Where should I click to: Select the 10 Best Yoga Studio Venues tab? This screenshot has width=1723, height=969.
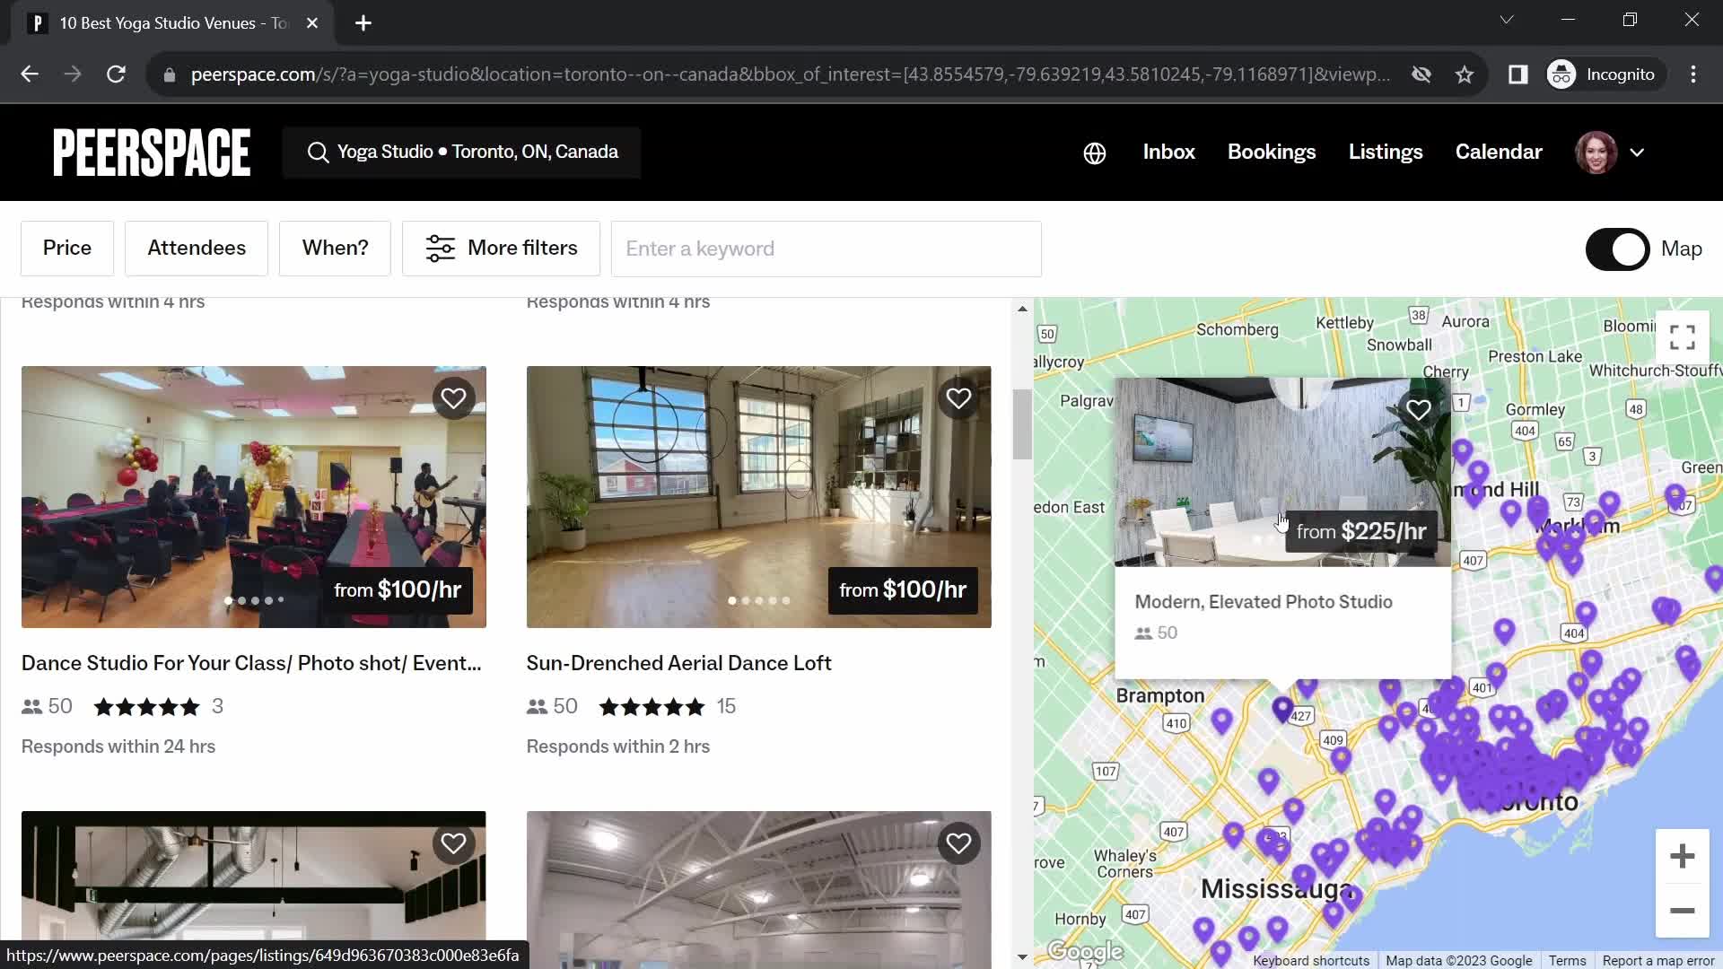point(172,23)
